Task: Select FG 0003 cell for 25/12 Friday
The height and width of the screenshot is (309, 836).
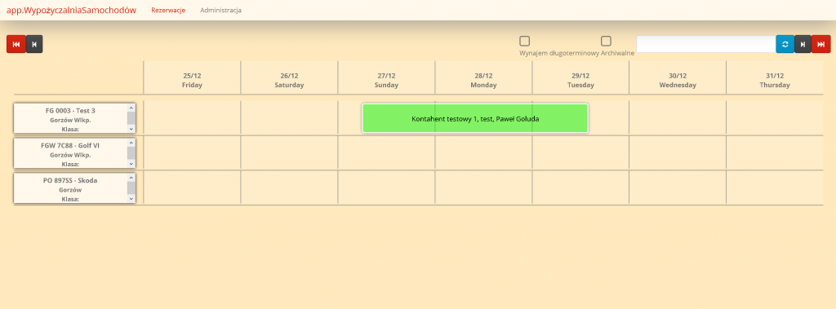Action: pos(192,117)
